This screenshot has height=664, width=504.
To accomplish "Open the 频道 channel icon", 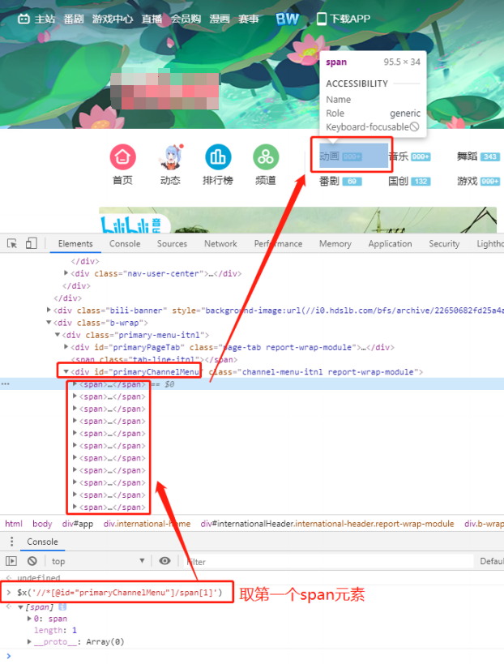I will pyautogui.click(x=266, y=156).
